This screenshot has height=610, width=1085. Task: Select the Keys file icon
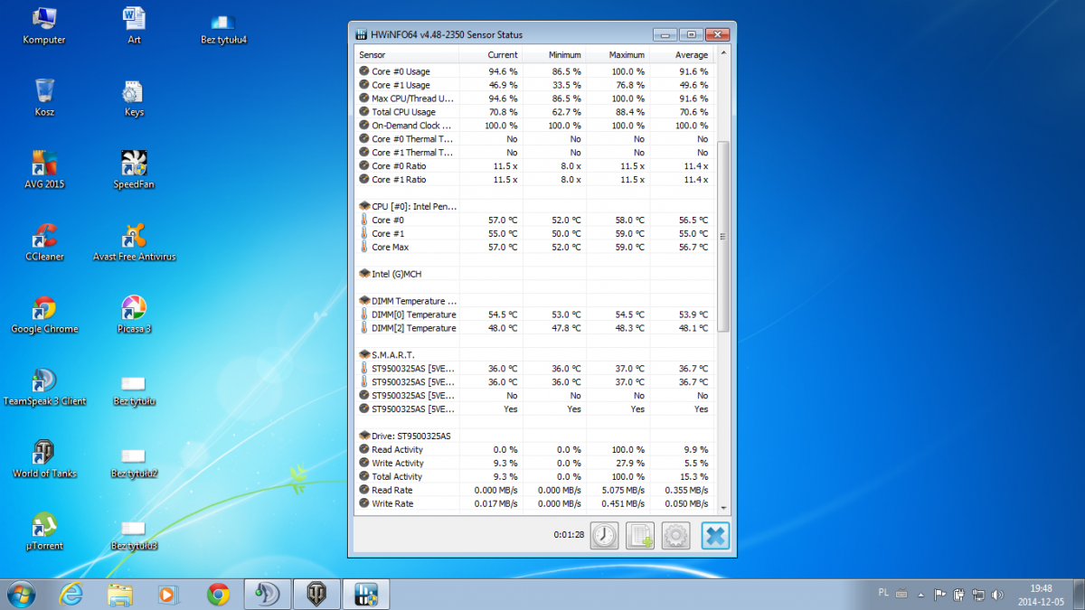pos(134,98)
